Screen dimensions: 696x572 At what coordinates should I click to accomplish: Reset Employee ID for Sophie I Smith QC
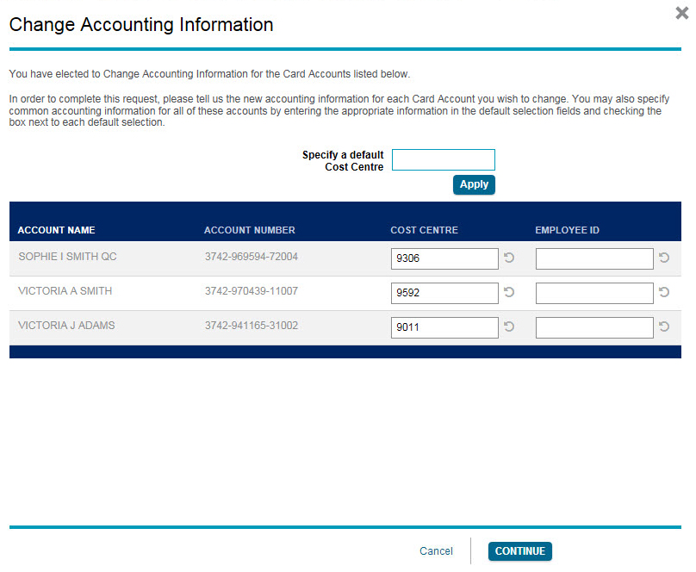(664, 258)
